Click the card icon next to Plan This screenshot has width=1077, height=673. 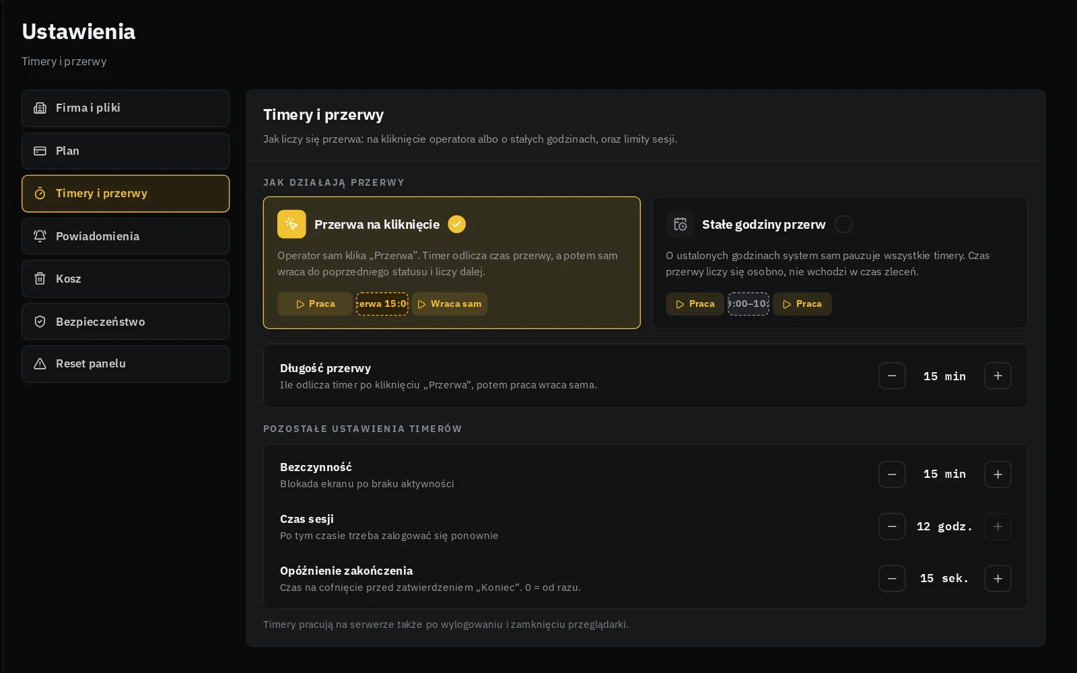coord(40,151)
